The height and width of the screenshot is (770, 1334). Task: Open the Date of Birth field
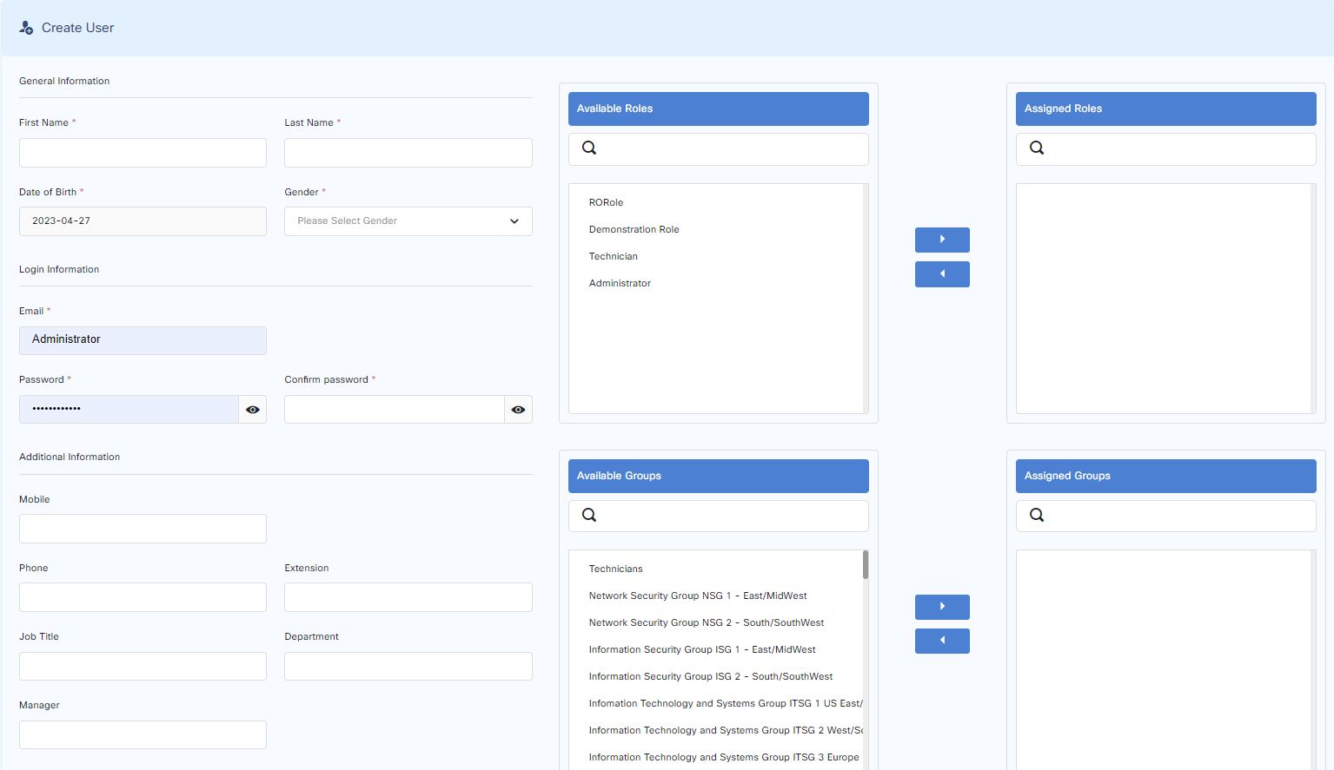click(143, 221)
